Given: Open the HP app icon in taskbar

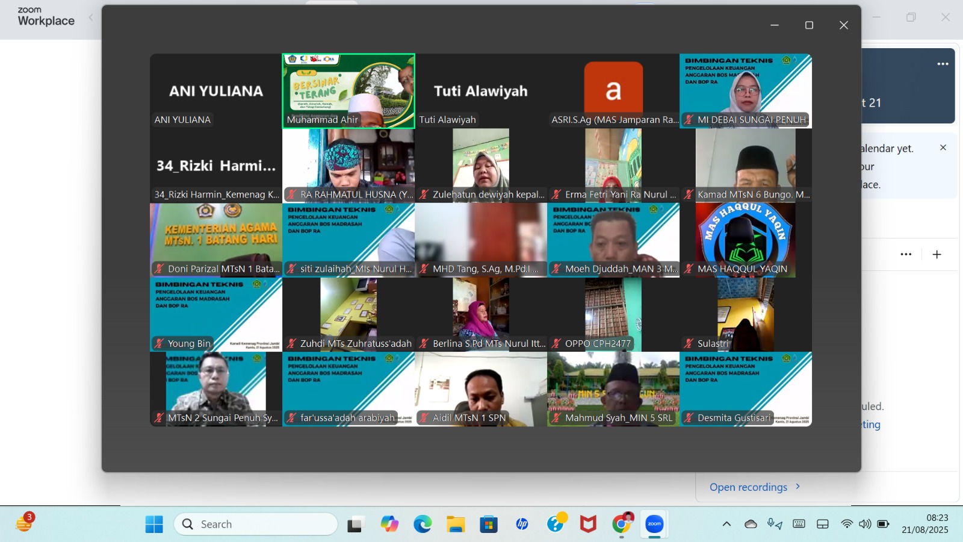Looking at the screenshot, I should 522,525.
